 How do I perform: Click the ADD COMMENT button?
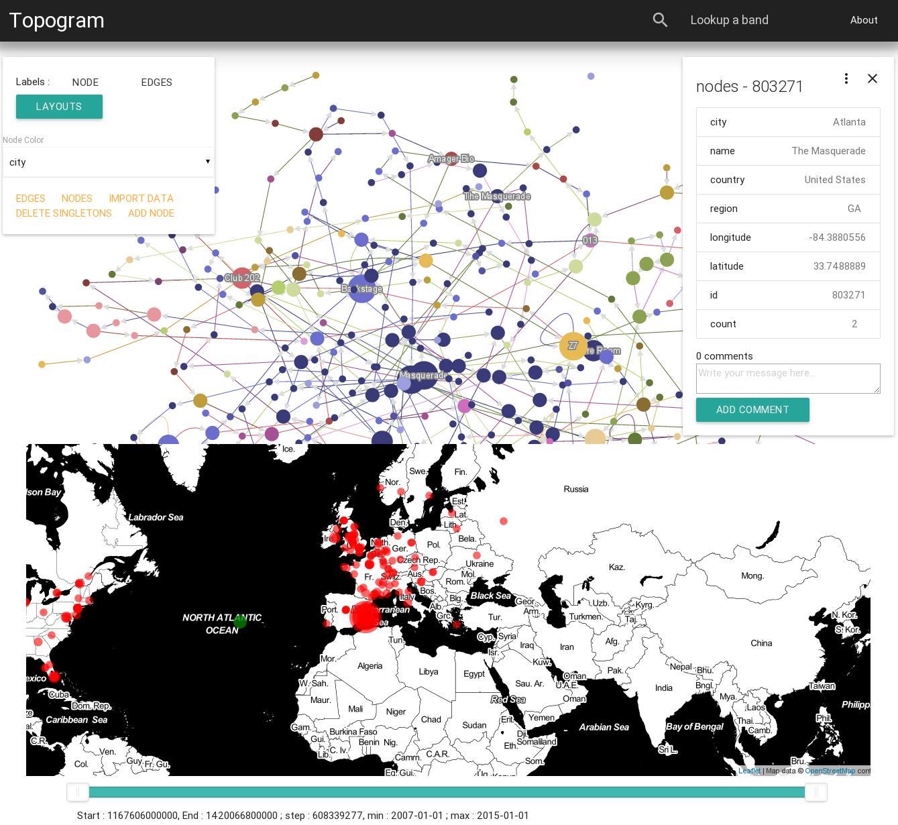(752, 410)
